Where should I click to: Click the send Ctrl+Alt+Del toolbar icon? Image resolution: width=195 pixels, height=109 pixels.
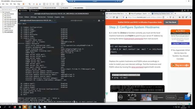(30, 4)
